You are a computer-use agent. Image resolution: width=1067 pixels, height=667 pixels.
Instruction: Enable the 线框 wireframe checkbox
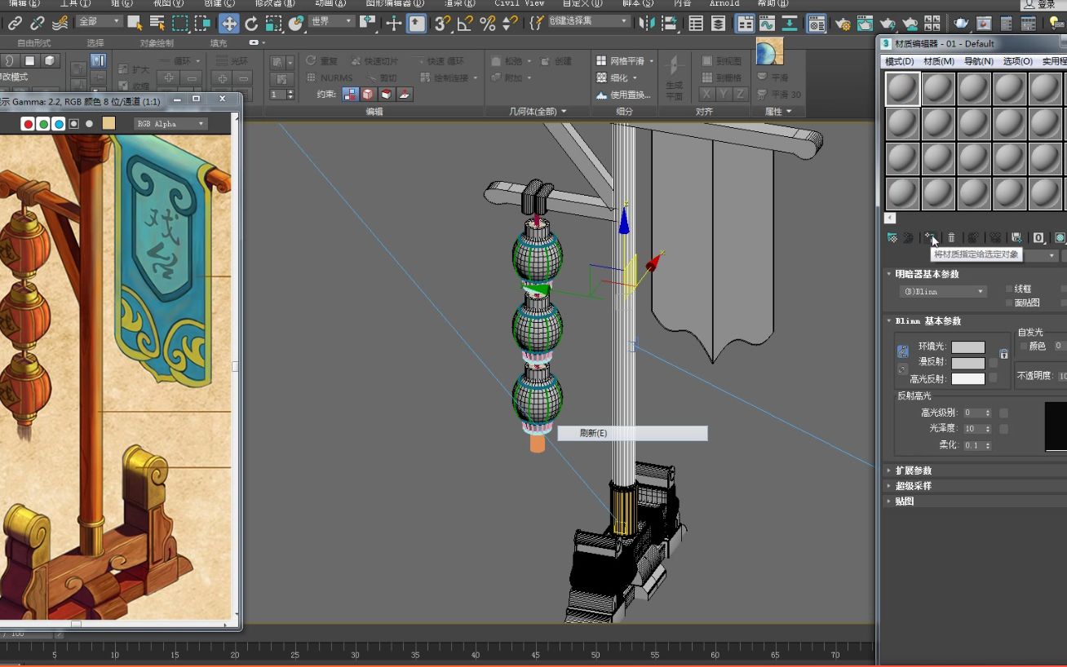click(x=1009, y=289)
